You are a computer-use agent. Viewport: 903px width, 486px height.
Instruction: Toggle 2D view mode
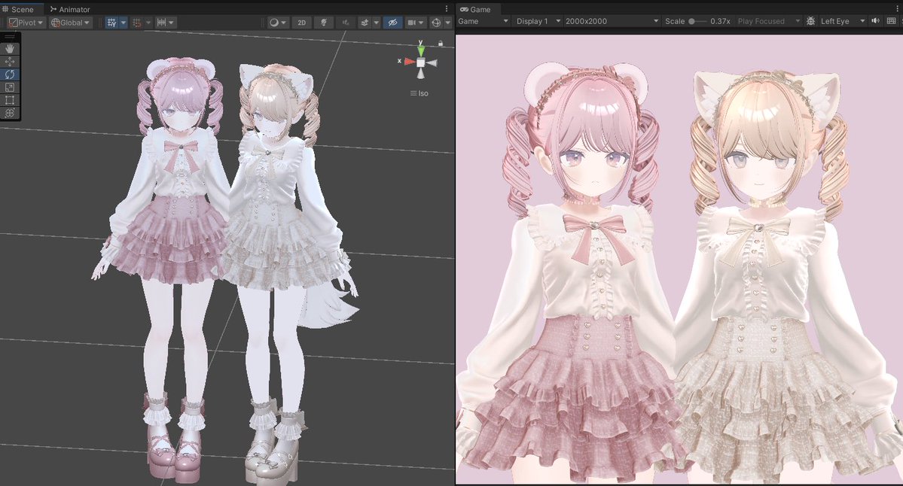coord(302,23)
